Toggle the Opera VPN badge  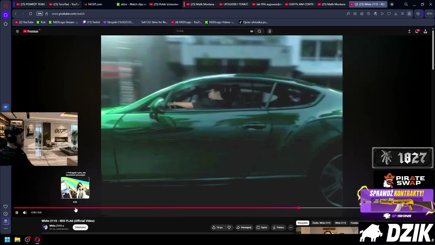pos(39,14)
